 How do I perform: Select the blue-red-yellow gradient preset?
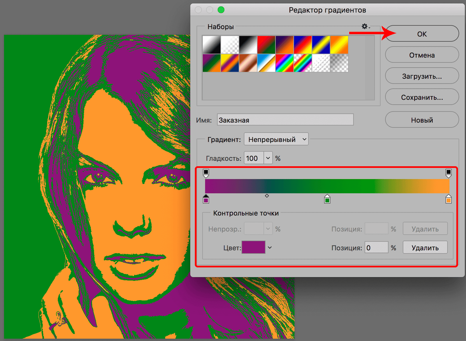303,44
